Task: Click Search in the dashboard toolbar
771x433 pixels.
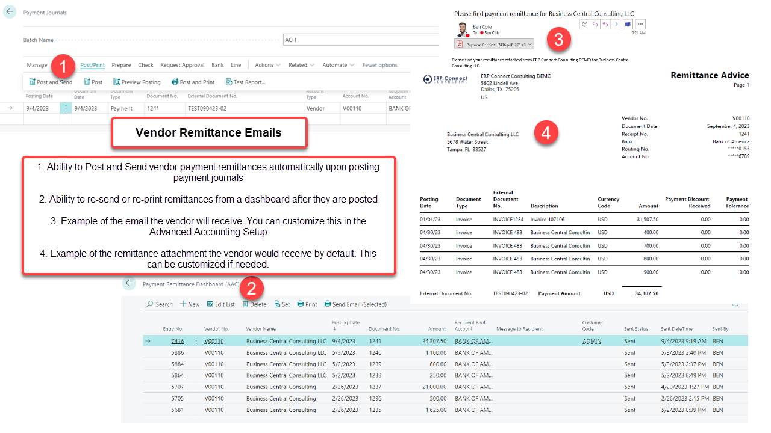Action: click(160, 304)
